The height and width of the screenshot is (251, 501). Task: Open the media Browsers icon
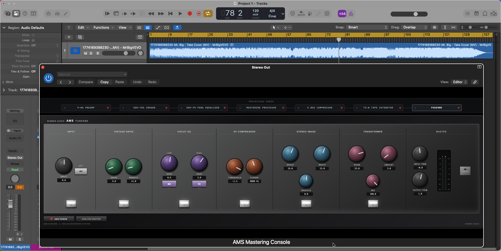pyautogui.click(x=493, y=14)
